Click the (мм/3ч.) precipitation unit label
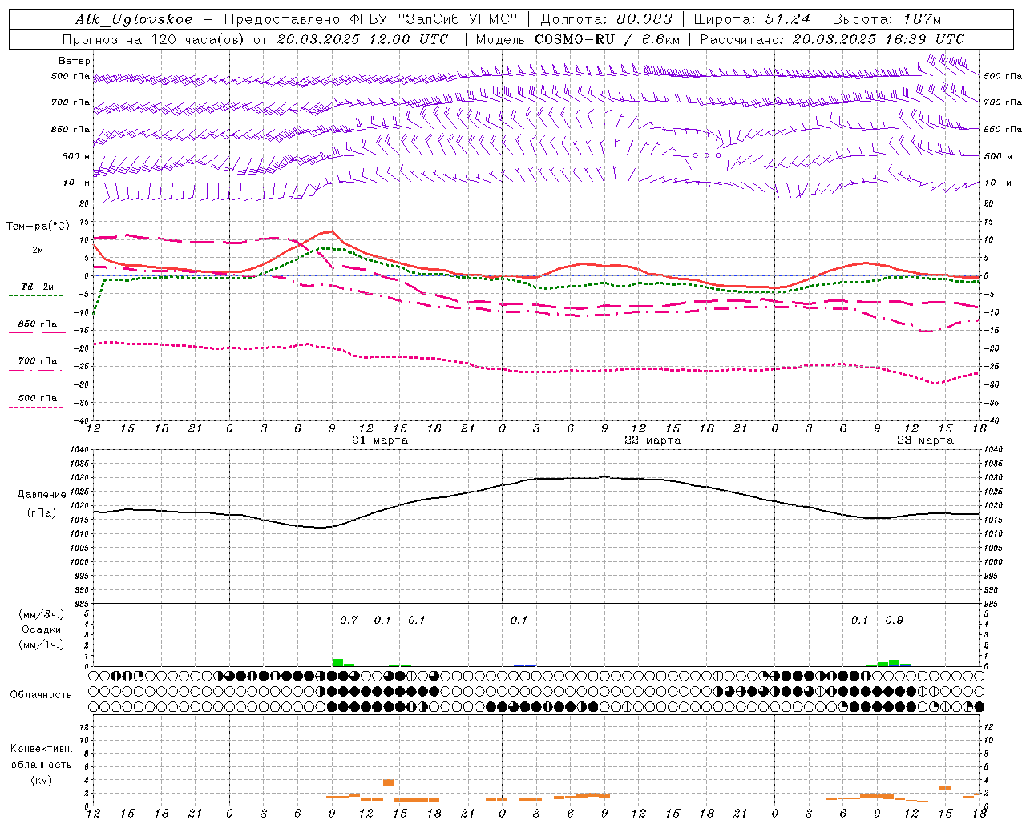The width and height of the screenshot is (1026, 820). point(41,614)
